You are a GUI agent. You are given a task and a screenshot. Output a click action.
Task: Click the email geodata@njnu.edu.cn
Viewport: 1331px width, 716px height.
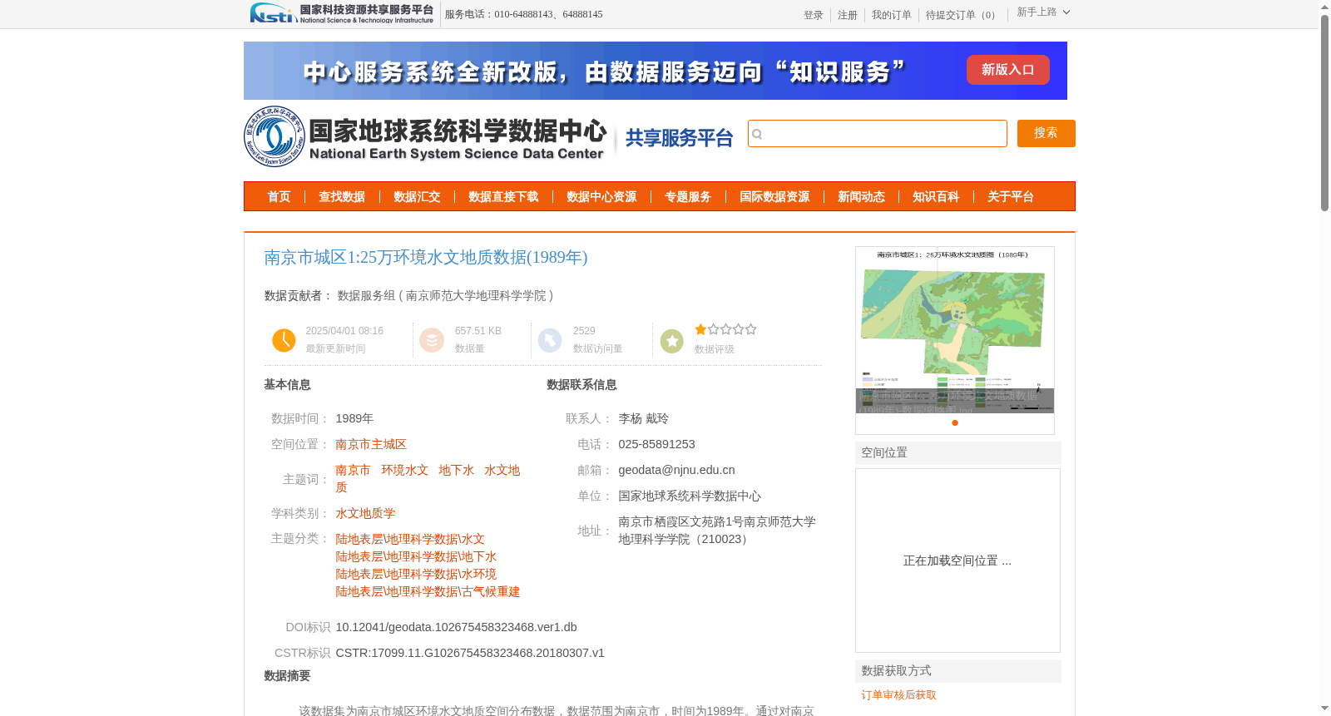676,471
